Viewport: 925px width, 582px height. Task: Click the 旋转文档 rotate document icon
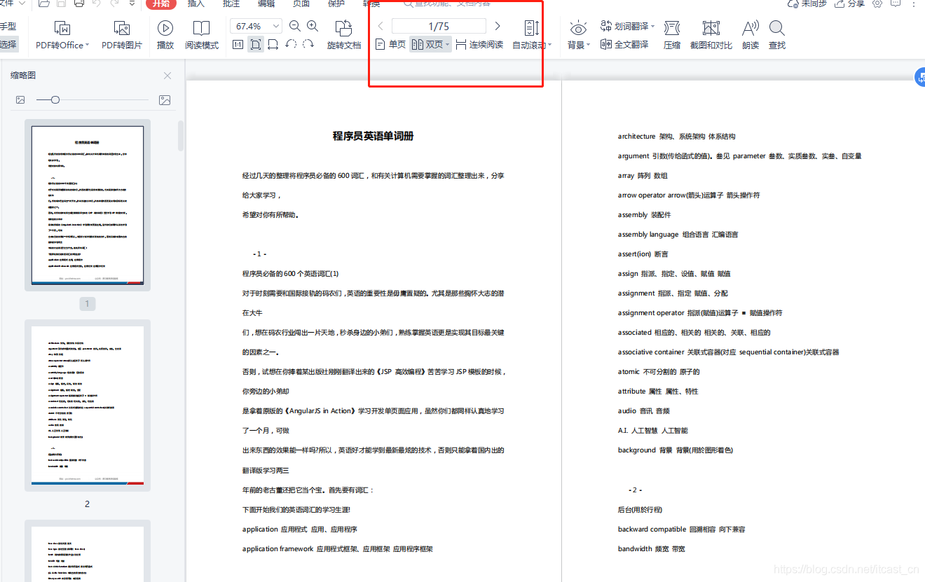(344, 28)
